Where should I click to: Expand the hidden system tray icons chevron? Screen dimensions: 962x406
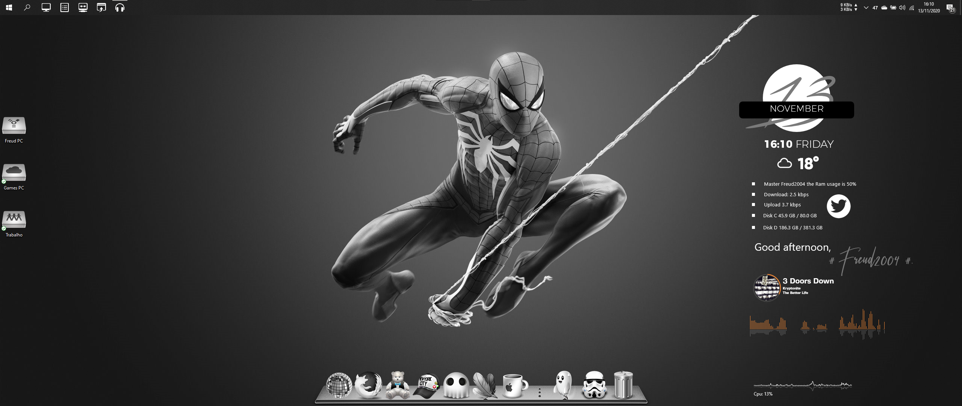866,8
